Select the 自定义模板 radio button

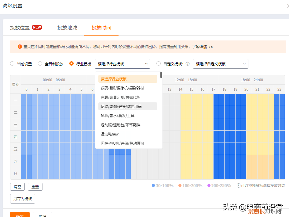point(159,63)
